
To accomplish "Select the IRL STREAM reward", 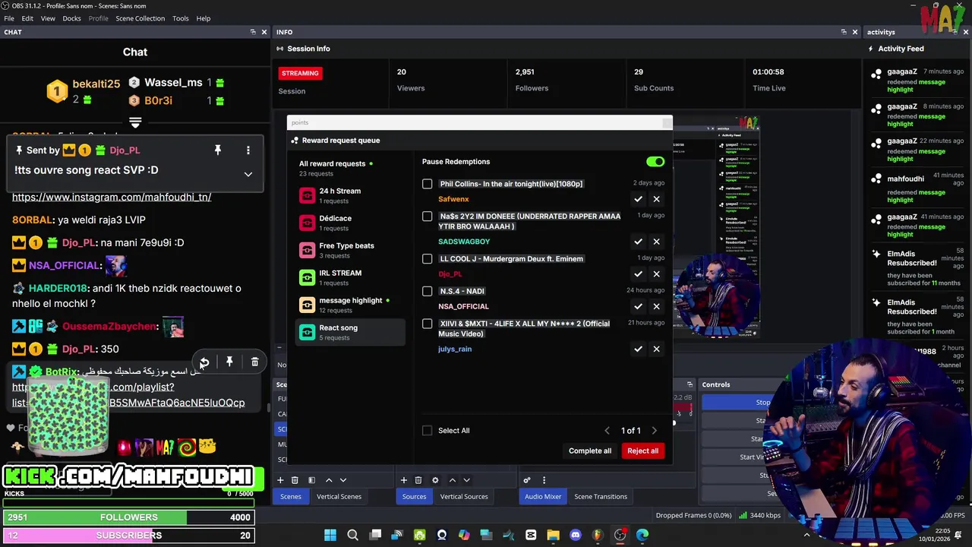I will [351, 277].
